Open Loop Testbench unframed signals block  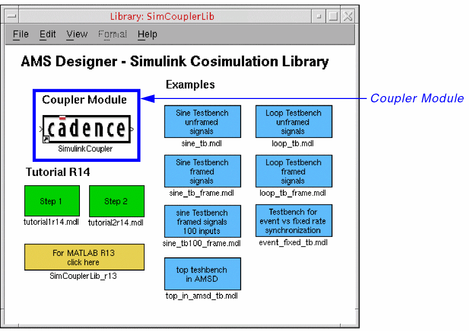(x=294, y=121)
